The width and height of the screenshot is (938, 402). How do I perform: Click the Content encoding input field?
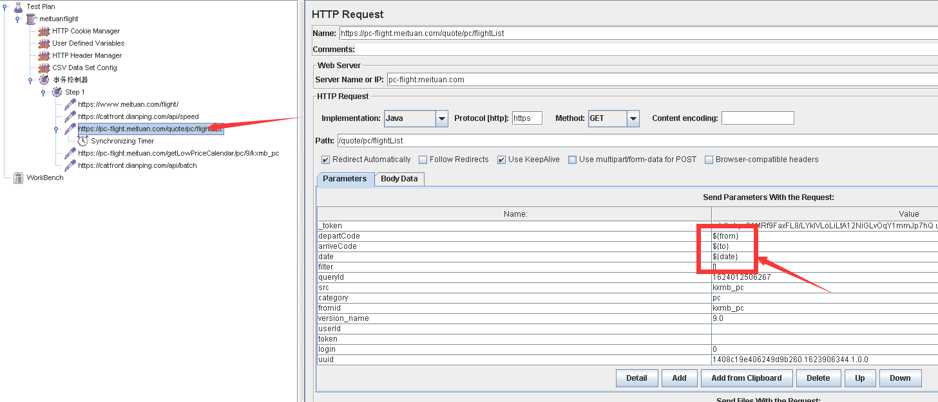click(x=758, y=118)
